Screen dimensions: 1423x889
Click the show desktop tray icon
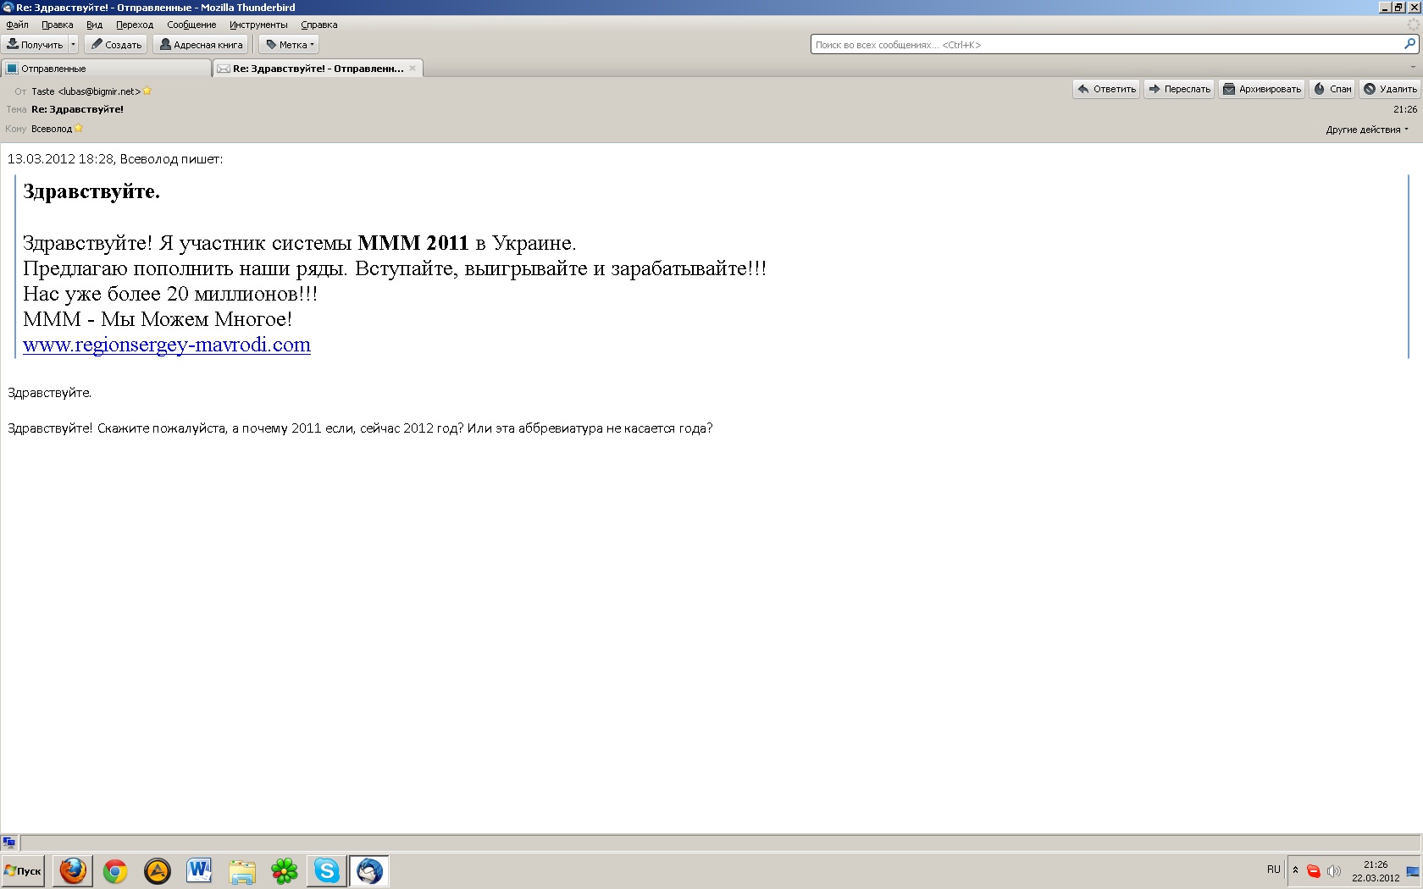tap(1413, 871)
